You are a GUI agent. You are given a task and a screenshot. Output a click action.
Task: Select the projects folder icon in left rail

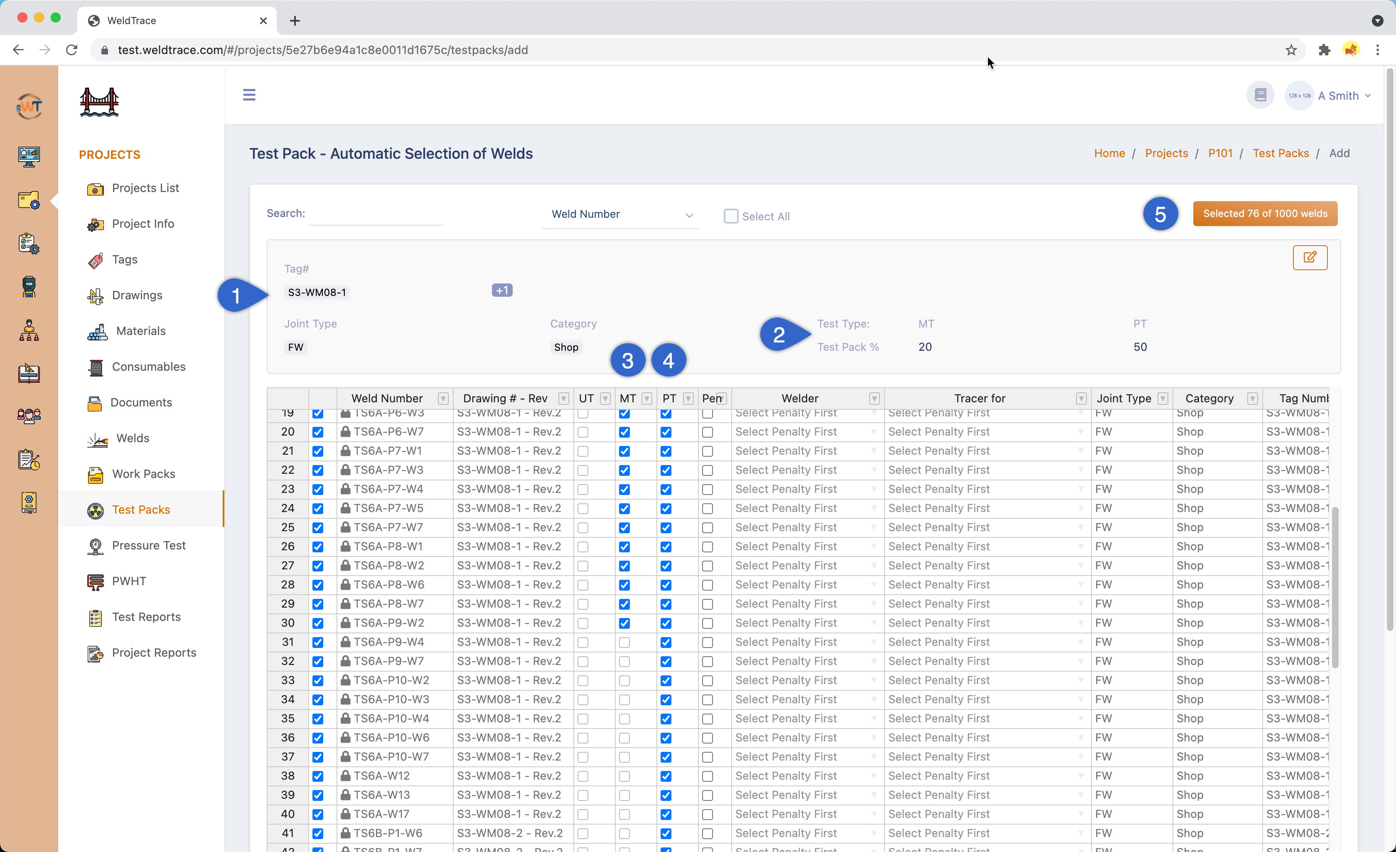pyautogui.click(x=29, y=200)
